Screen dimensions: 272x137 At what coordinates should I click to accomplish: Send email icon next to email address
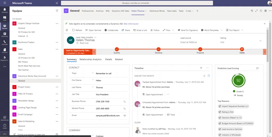[125, 115]
